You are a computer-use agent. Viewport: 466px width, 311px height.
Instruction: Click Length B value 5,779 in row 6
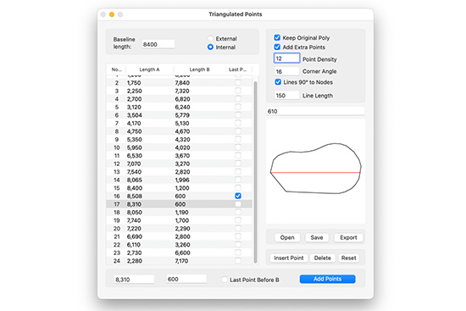tap(182, 115)
